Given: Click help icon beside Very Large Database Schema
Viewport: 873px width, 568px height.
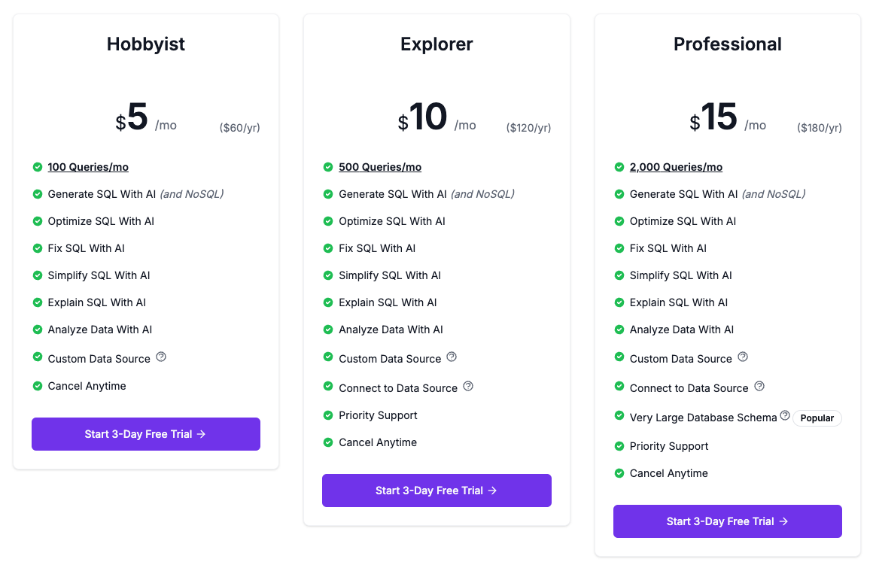Looking at the screenshot, I should coord(785,416).
